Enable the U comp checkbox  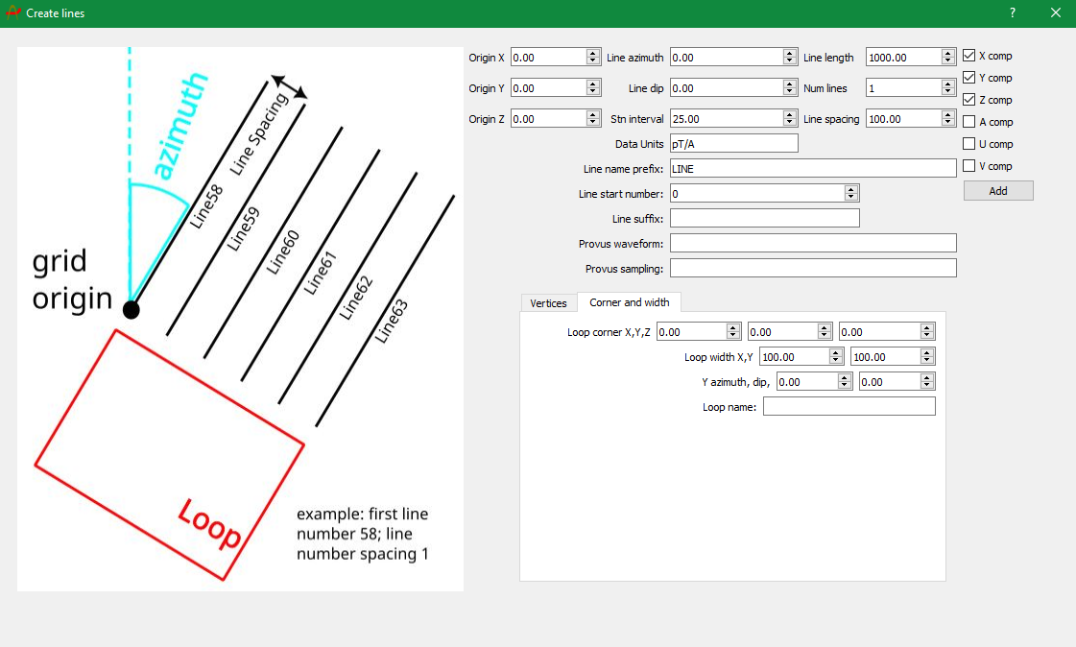[x=969, y=144]
